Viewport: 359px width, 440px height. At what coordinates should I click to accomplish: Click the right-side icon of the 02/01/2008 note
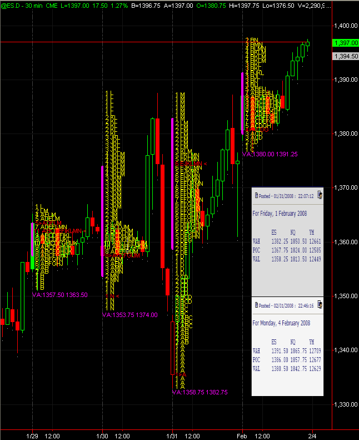coord(320,304)
